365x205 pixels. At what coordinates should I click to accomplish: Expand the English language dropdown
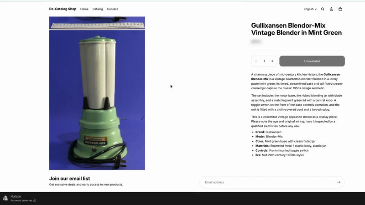tap(310, 9)
